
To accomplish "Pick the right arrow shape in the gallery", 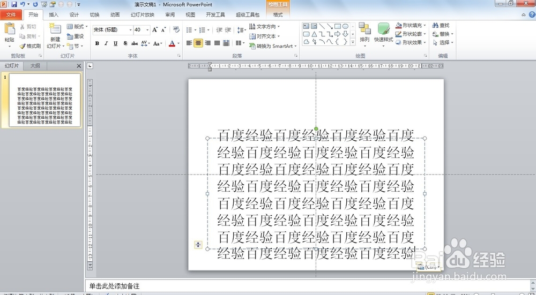I will 337,34.
